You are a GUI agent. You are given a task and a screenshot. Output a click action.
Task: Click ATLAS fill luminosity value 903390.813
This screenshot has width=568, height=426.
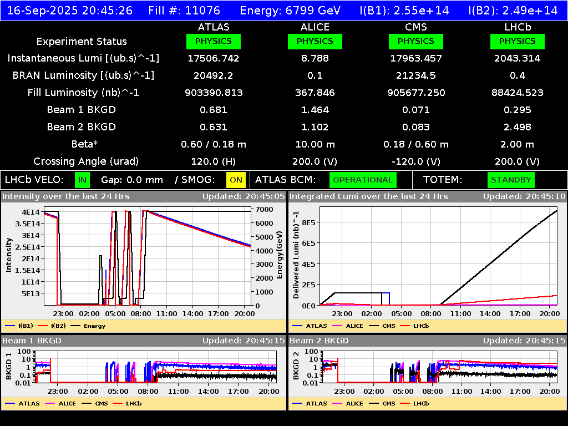pos(214,93)
